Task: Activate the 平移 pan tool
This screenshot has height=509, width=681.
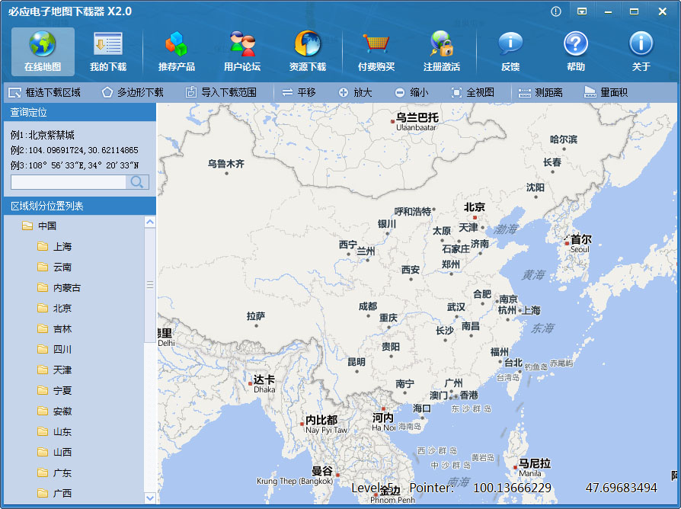Action: [299, 92]
